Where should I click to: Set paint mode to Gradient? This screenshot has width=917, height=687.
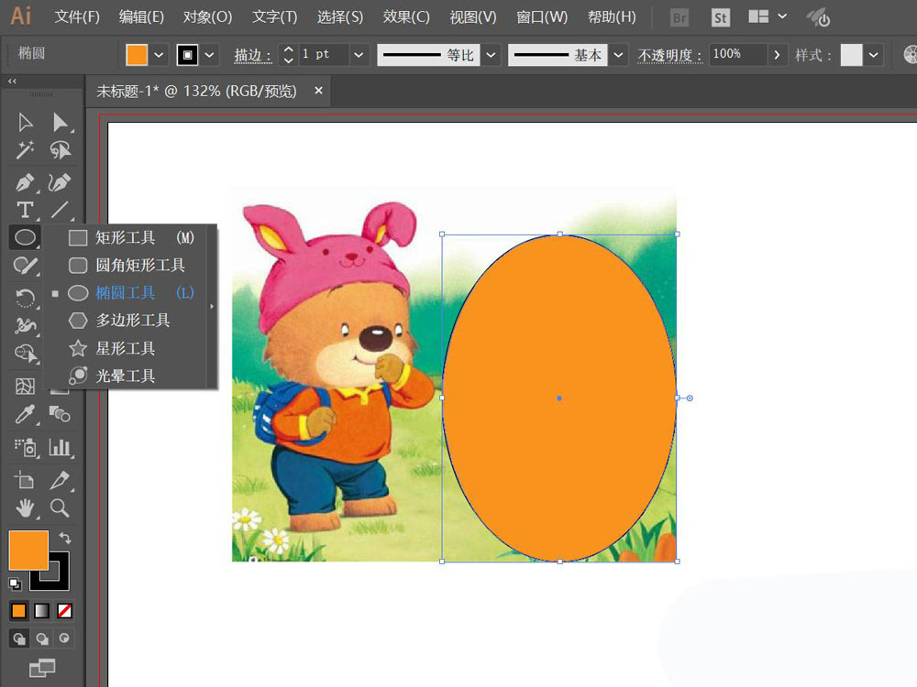point(41,611)
